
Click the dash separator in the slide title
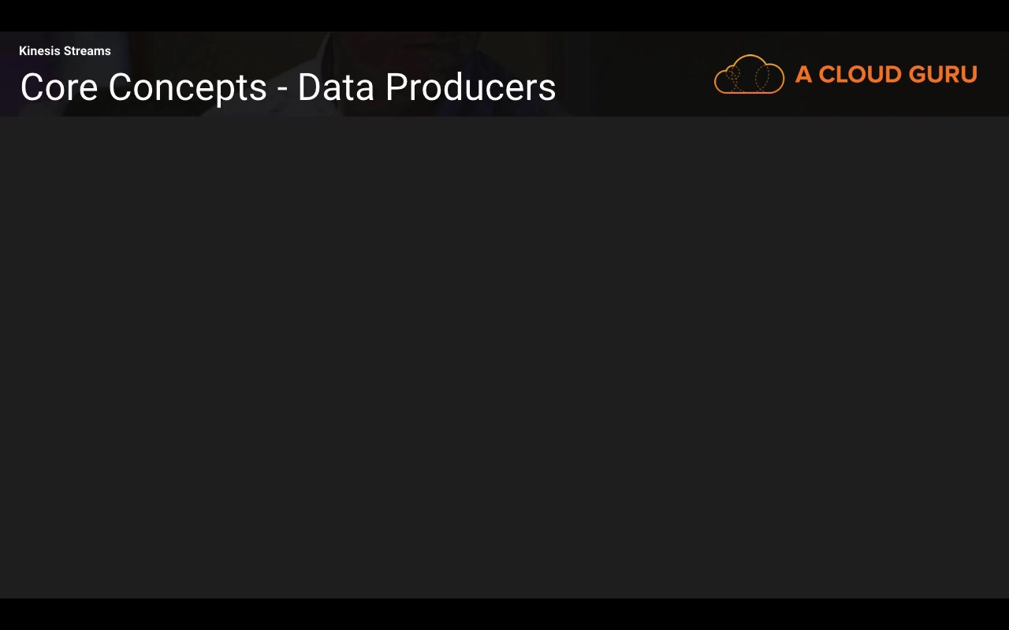point(282,89)
